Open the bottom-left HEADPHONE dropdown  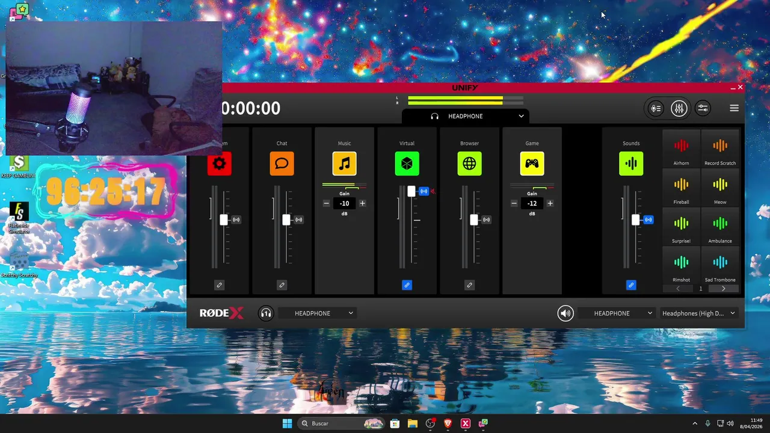click(x=318, y=313)
